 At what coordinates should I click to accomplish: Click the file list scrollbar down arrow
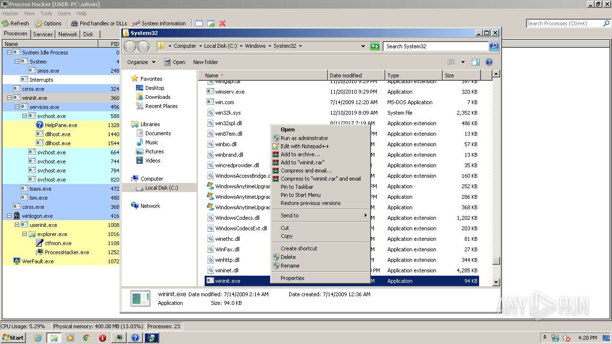[496, 282]
